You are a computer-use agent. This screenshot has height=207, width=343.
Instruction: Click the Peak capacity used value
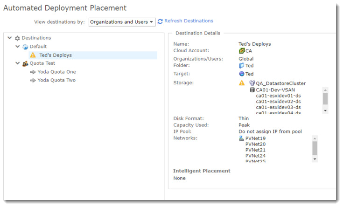pos(244,125)
